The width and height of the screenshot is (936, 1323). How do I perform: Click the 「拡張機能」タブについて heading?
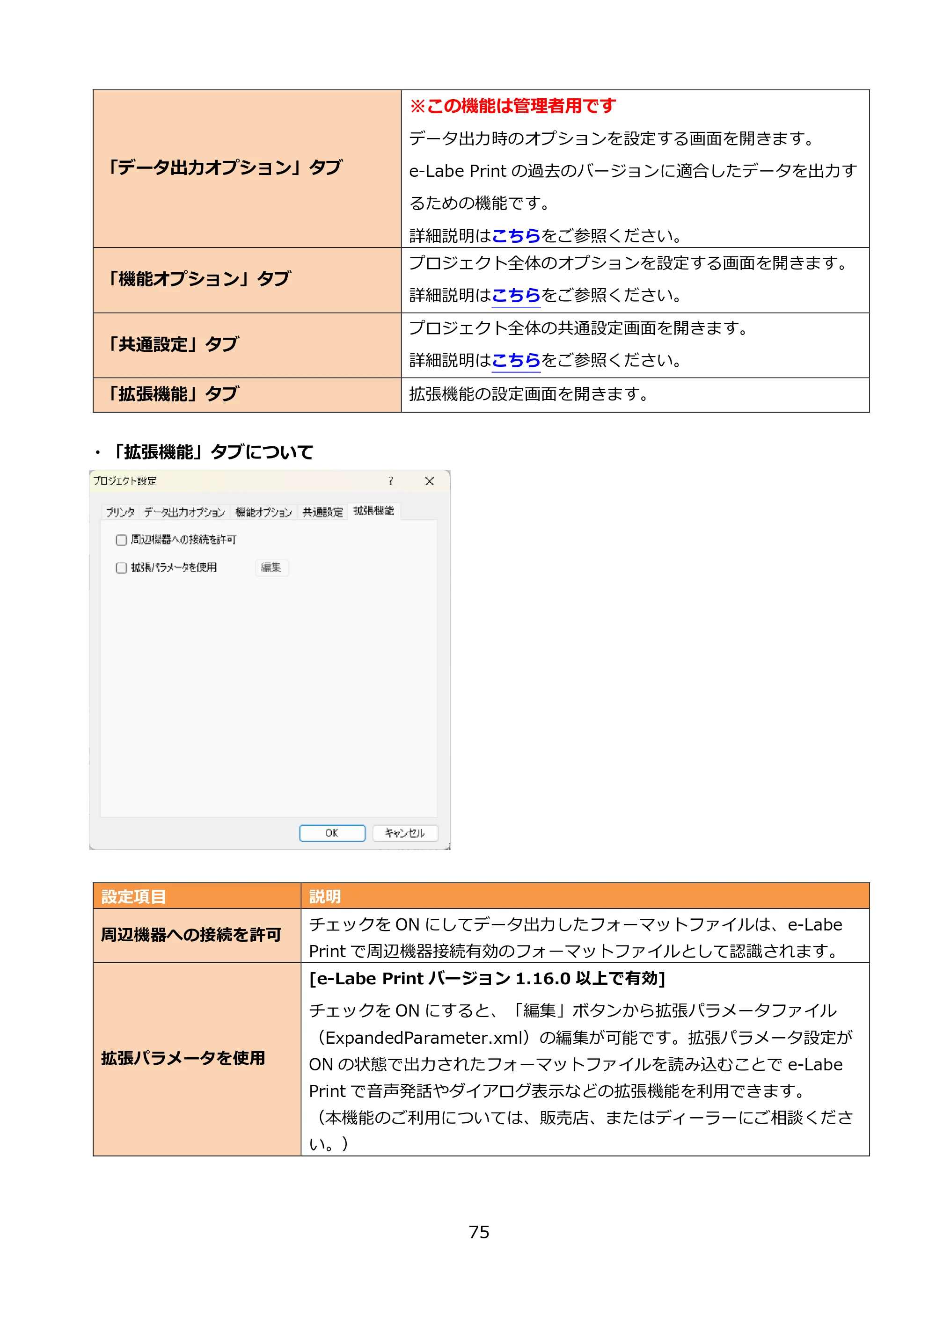pyautogui.click(x=211, y=452)
